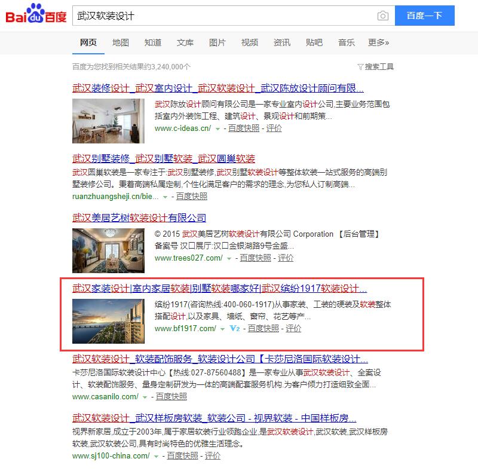Click 评价 link under the bf1917 result
478x471 pixels.
pos(293,328)
